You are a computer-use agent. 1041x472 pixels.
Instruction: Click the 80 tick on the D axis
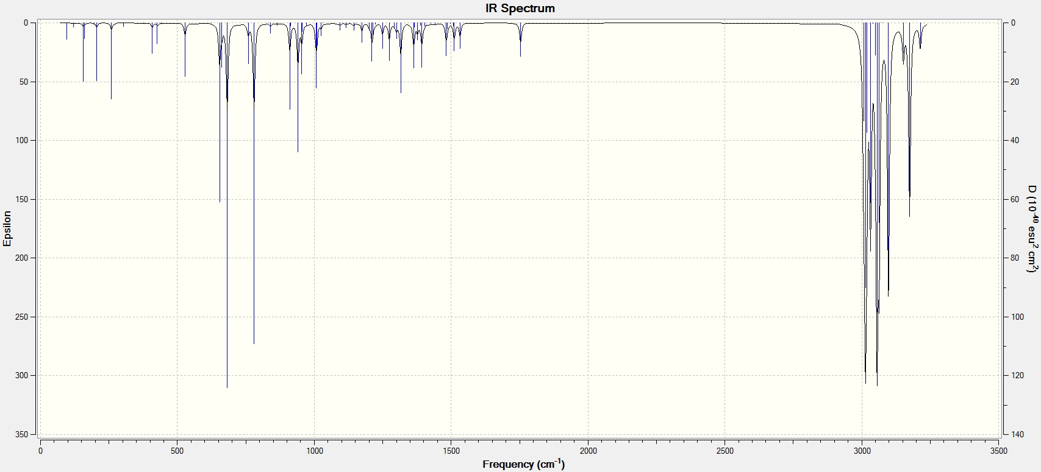tap(1015, 258)
